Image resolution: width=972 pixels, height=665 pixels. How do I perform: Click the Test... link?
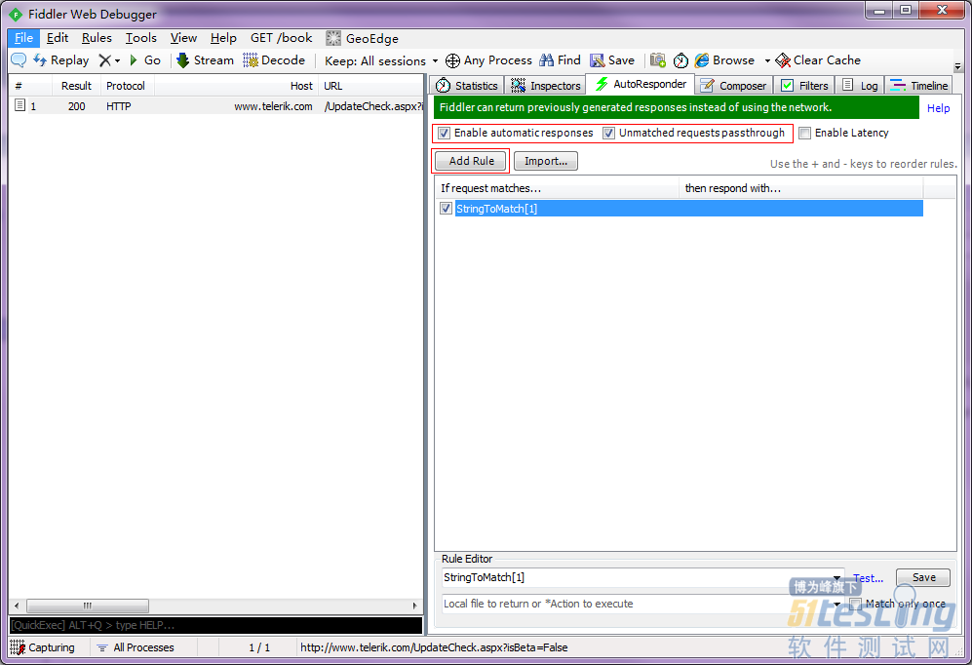pyautogui.click(x=868, y=577)
